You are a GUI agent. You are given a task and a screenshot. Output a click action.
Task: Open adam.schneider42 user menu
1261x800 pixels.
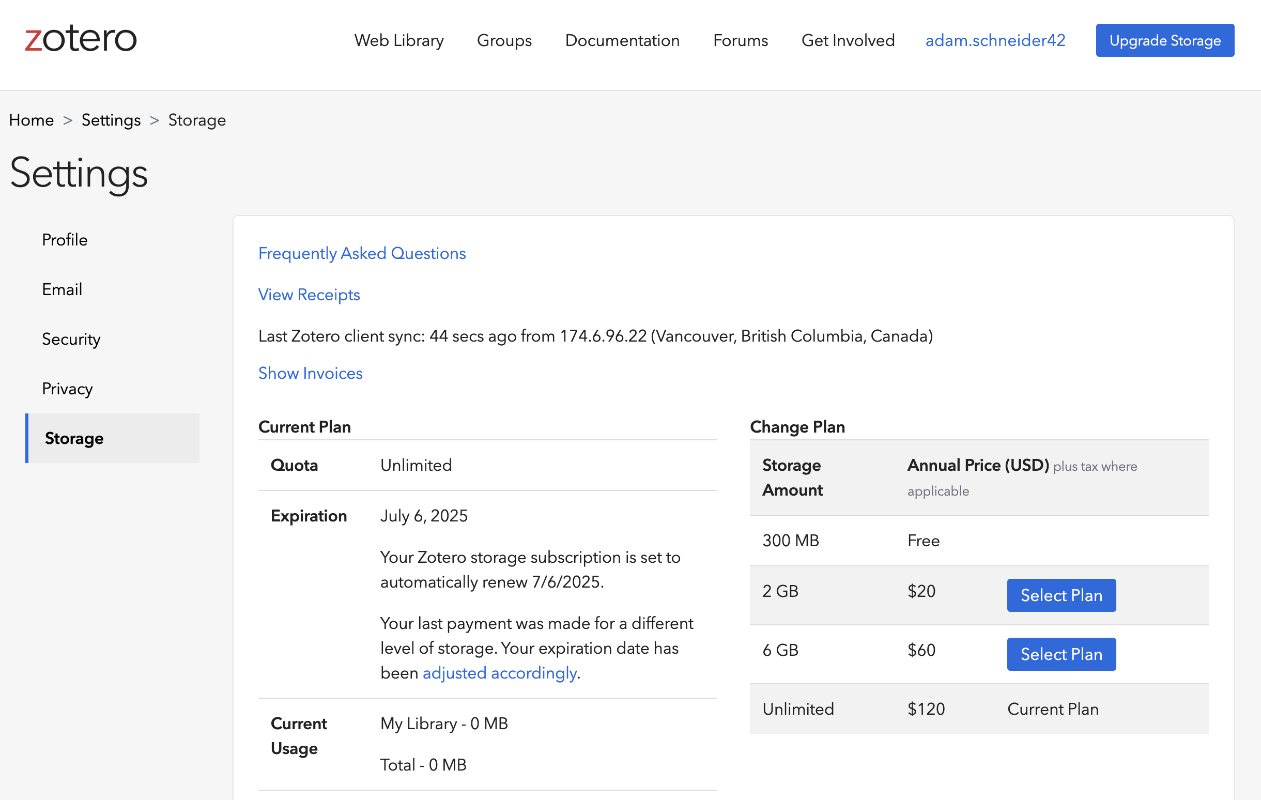[995, 40]
